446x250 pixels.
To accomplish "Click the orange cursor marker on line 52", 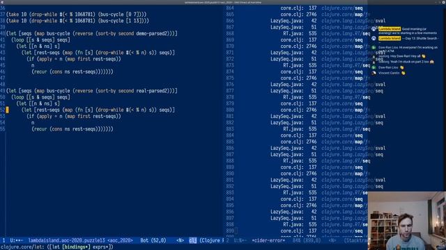I will [7, 110].
